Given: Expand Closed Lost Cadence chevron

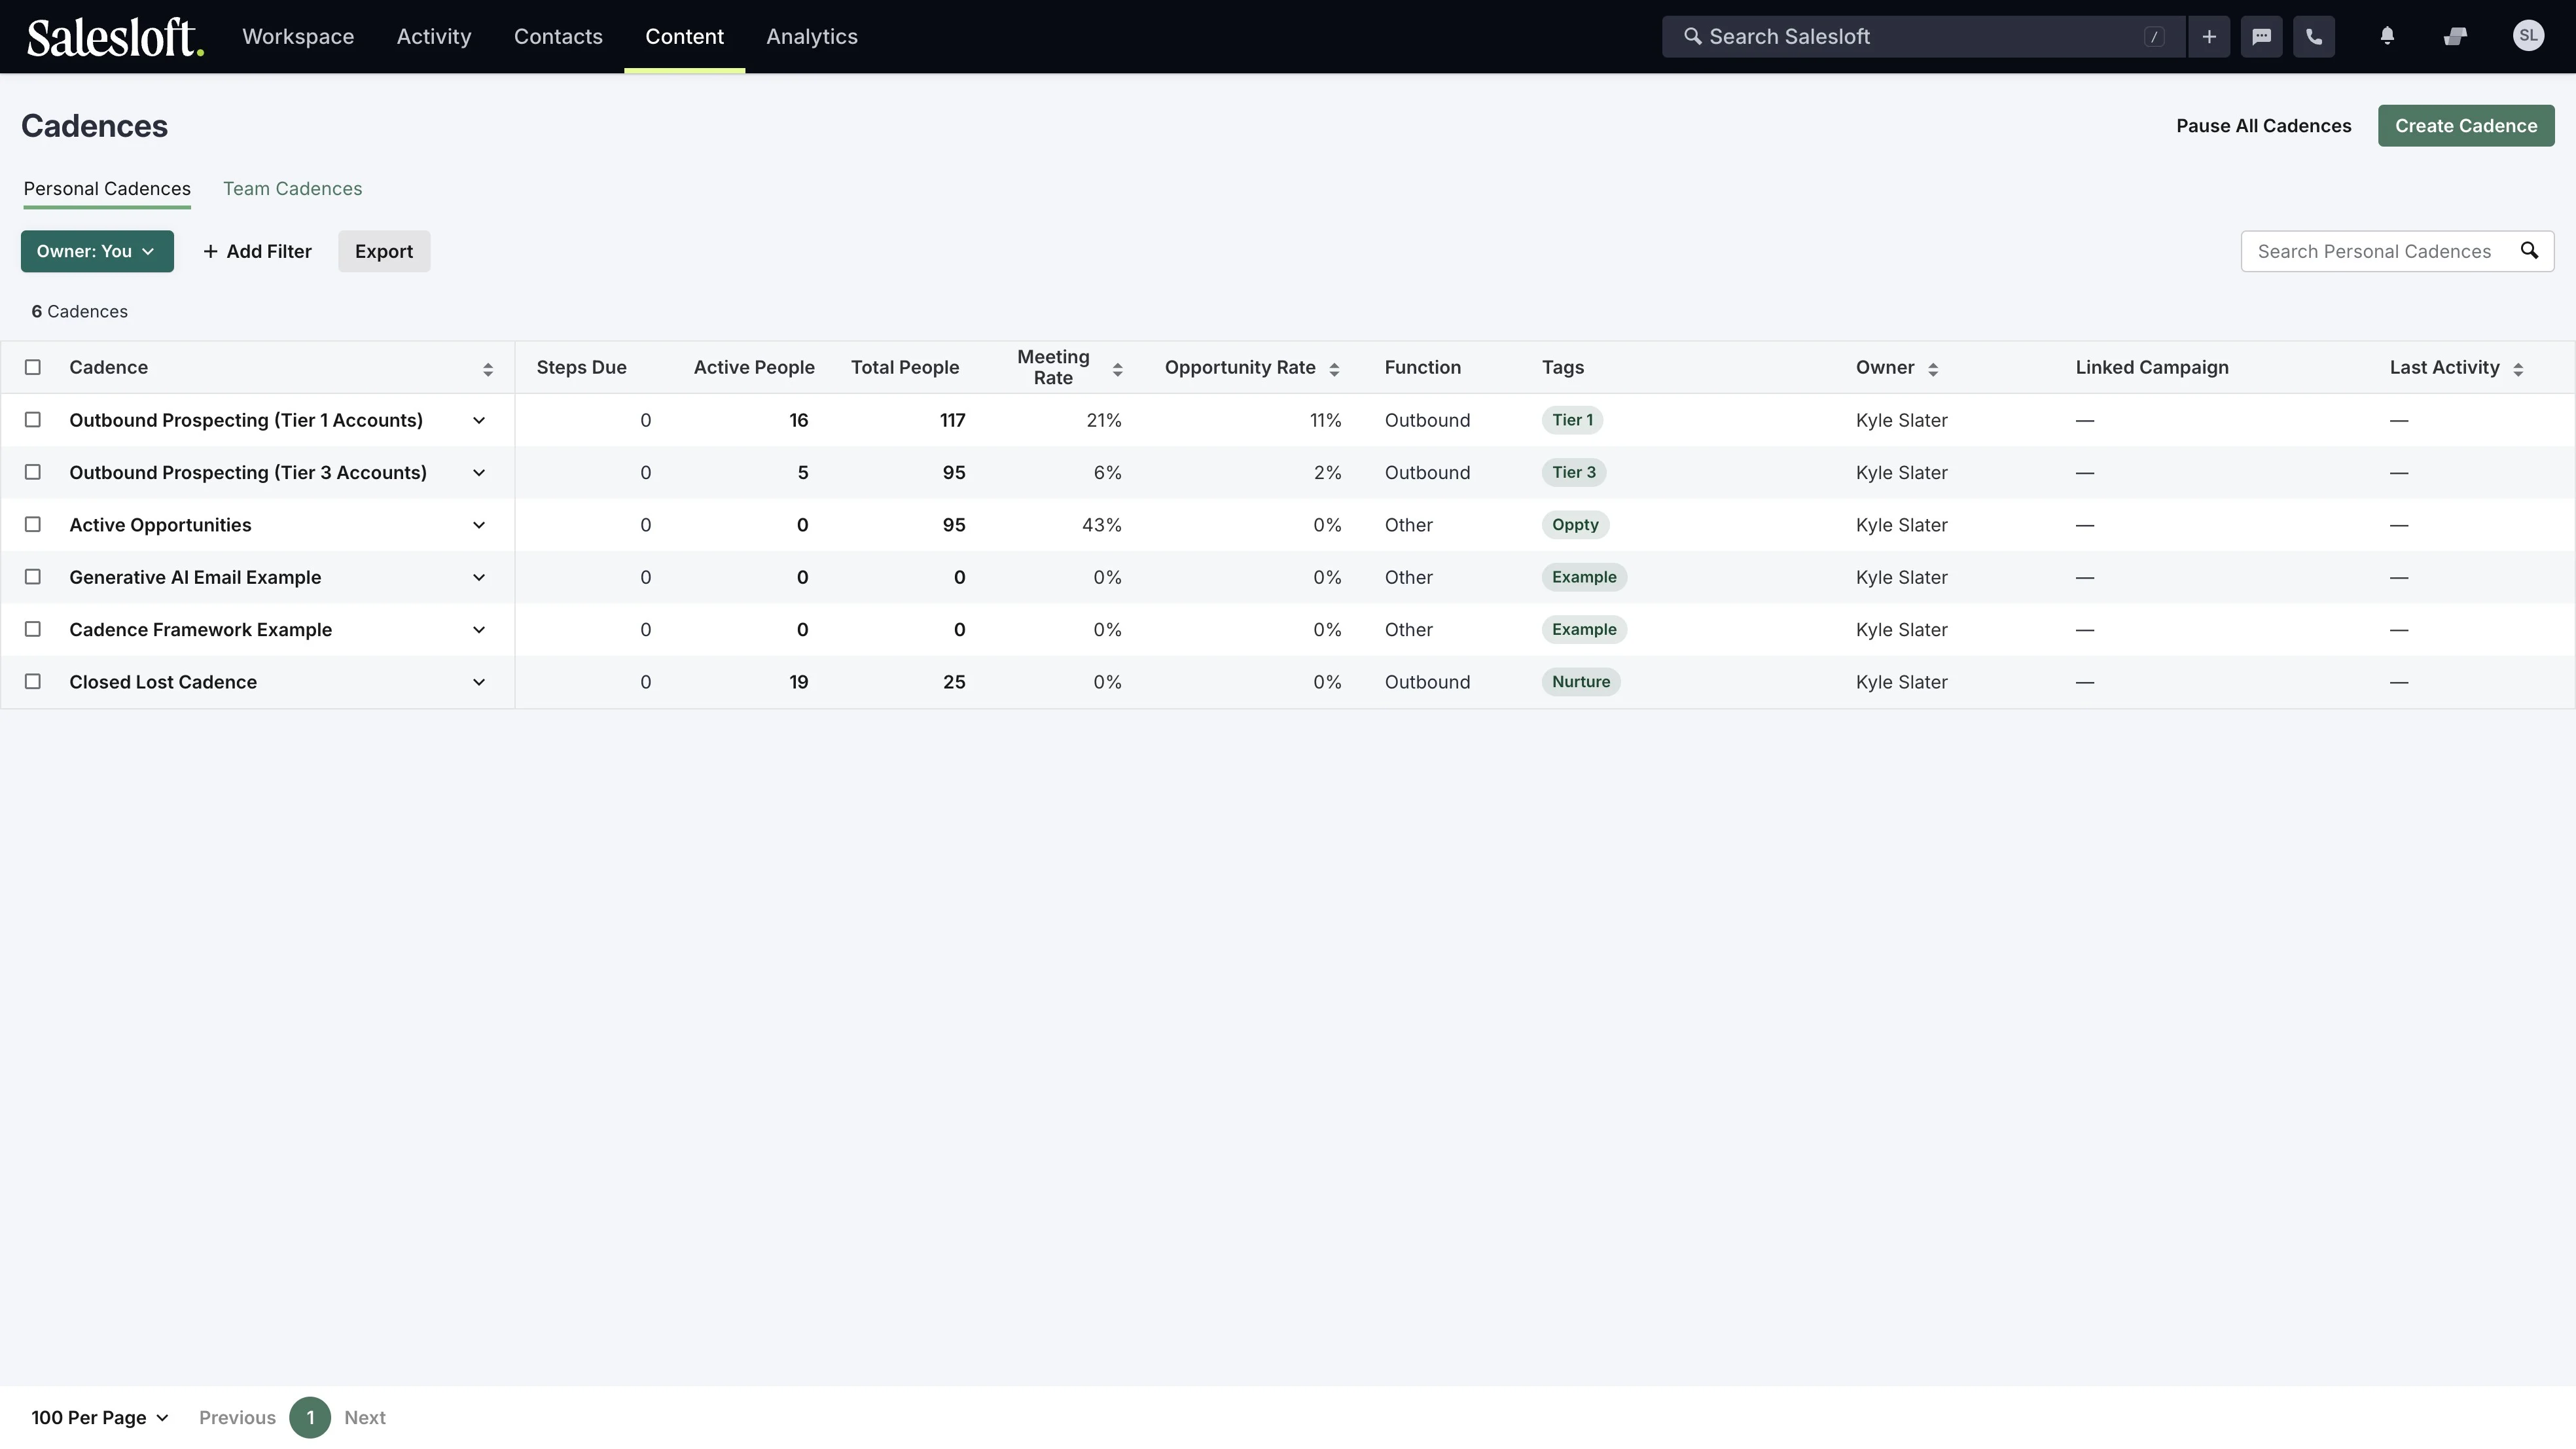Looking at the screenshot, I should (x=479, y=682).
